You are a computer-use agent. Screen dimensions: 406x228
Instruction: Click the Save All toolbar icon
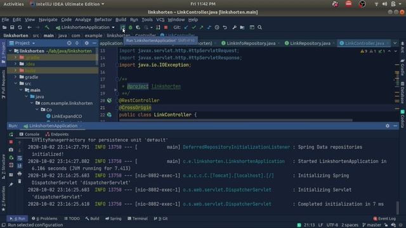pyautogui.click(x=12, y=27)
